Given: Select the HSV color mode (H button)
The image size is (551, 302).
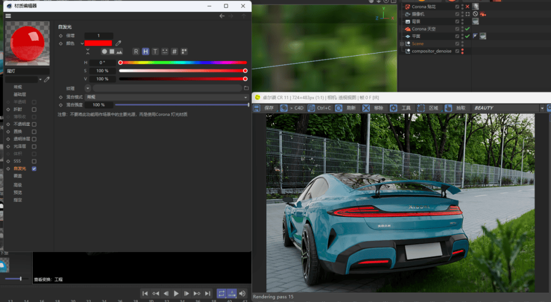Looking at the screenshot, I should click(145, 51).
